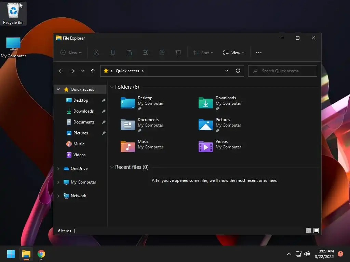Click File Explorer icon on taskbar

point(26,254)
